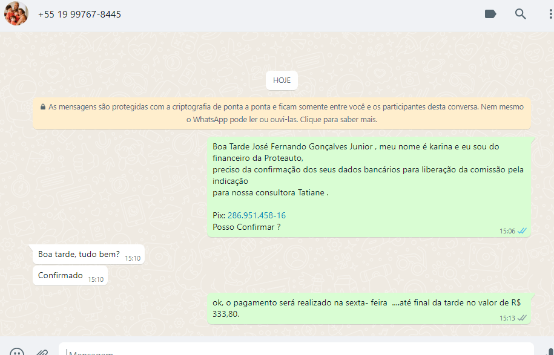Click read receipt checkmarks on 15:13 message
The width and height of the screenshot is (554, 355).
point(522,318)
